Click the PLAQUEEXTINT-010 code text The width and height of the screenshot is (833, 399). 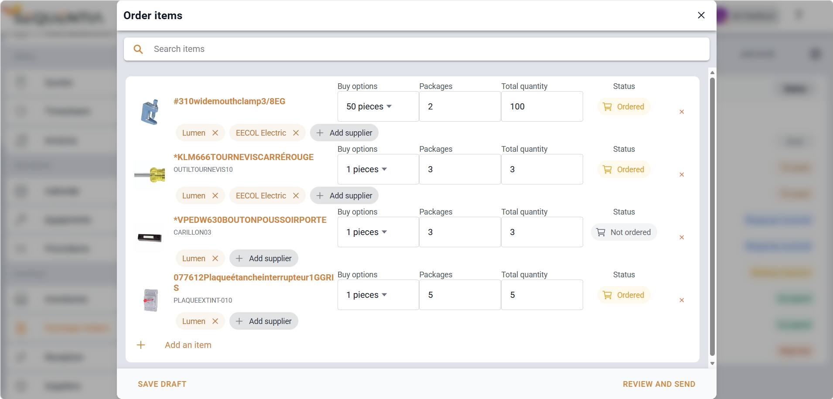tap(203, 300)
